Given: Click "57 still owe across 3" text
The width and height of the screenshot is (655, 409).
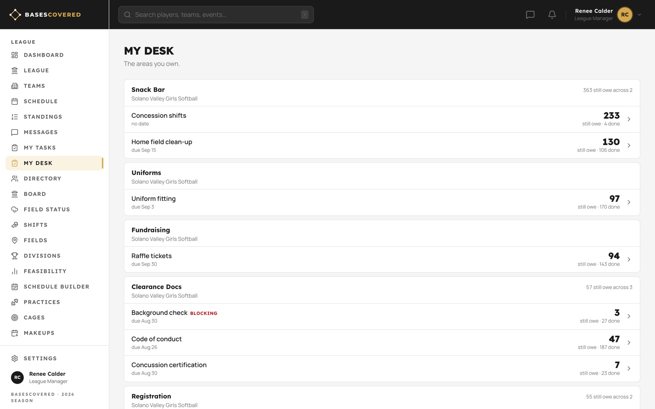Looking at the screenshot, I should click(x=609, y=288).
